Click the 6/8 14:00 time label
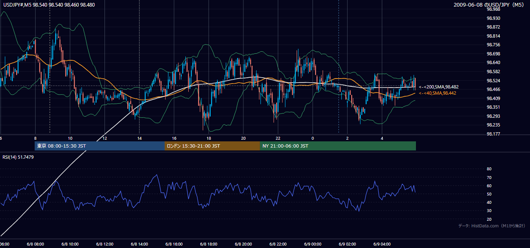Image resolution: width=530 pixels, height=248 pixels. point(139,244)
